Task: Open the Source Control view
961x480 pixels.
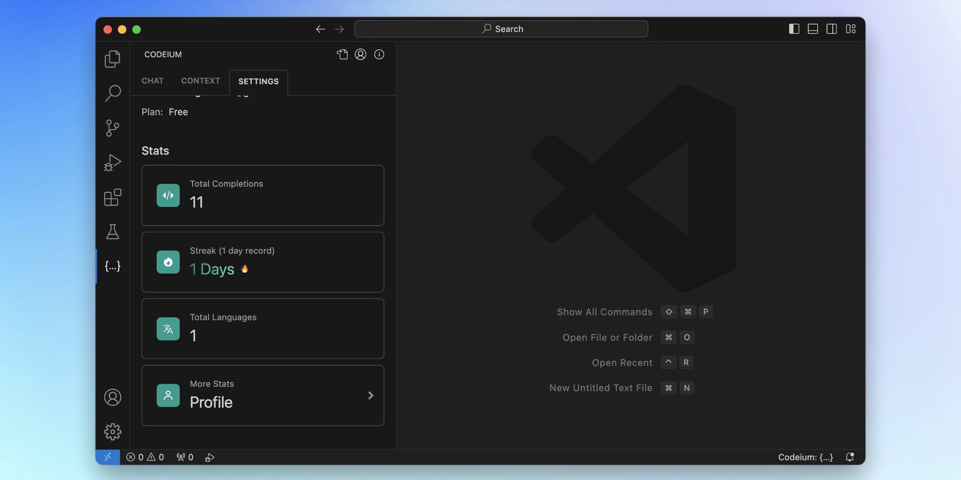Action: [112, 128]
